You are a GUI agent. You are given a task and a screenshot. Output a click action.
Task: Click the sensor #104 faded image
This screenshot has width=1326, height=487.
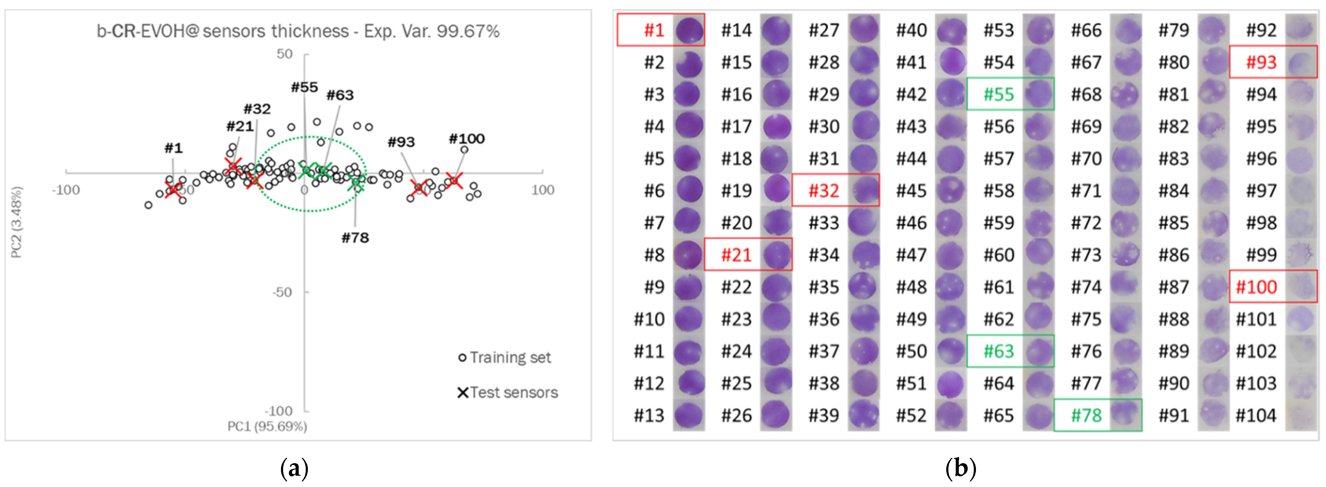[1301, 415]
